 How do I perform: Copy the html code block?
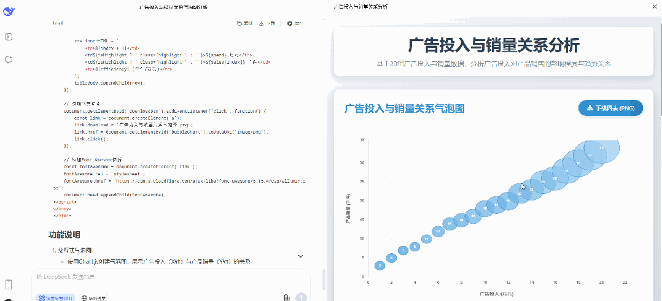(x=245, y=24)
